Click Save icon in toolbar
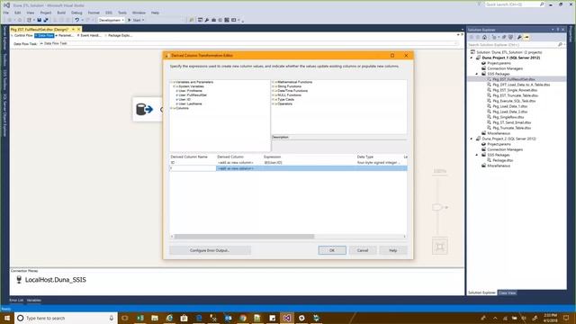This screenshot has height=324, width=576. tap(40, 20)
